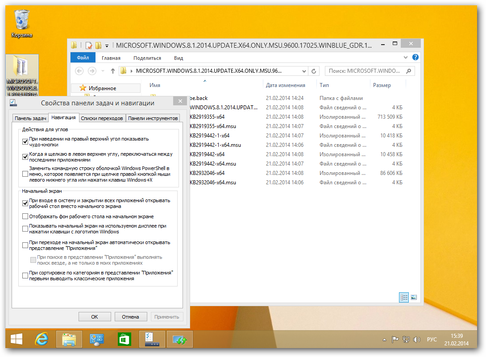
Task: Open the Вид ribbon tab
Action: pos(179,58)
